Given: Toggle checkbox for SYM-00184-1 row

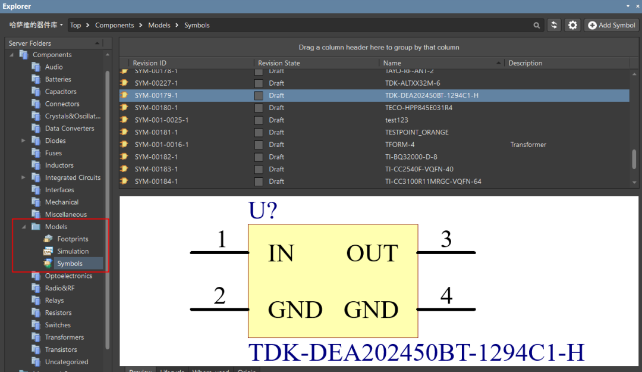Looking at the screenshot, I should pyautogui.click(x=259, y=182).
